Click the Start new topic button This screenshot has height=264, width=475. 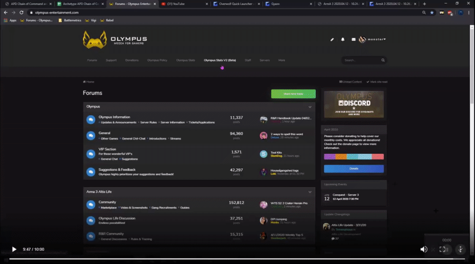tap(293, 94)
